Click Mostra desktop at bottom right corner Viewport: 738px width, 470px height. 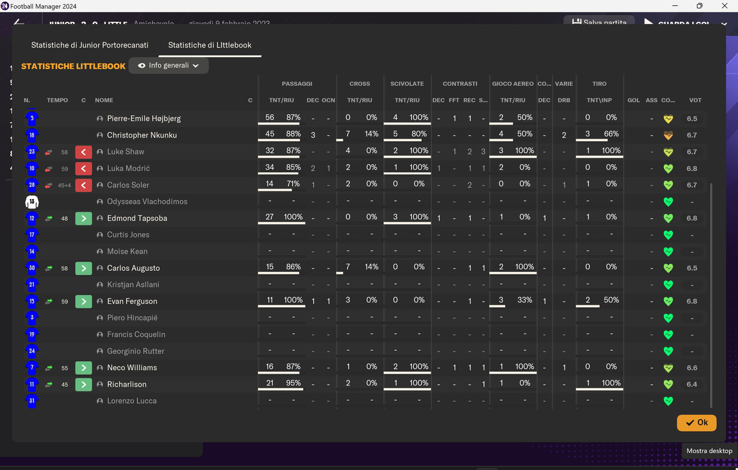tap(709, 451)
